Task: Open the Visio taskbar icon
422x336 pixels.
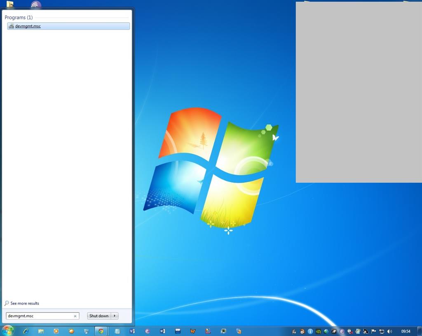Action: coord(132,331)
